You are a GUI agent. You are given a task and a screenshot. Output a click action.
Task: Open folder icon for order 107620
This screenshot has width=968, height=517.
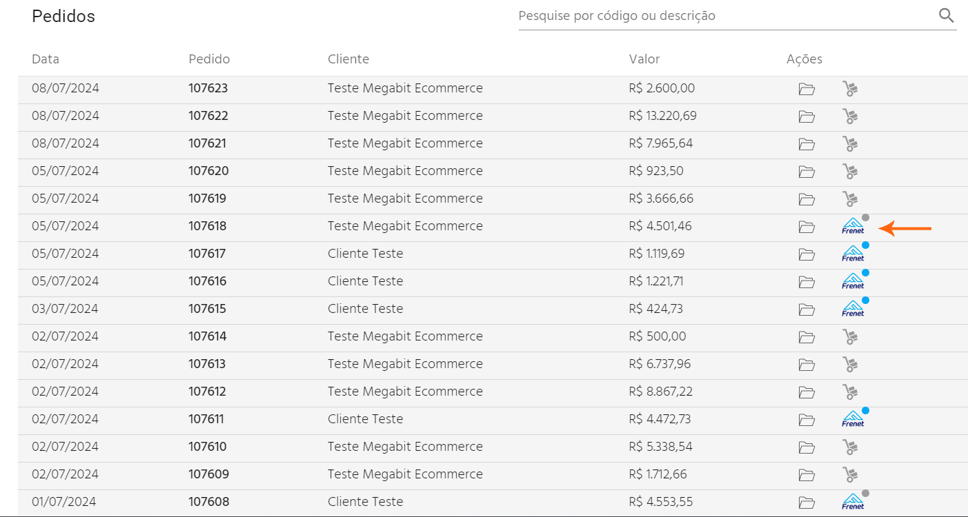807,172
